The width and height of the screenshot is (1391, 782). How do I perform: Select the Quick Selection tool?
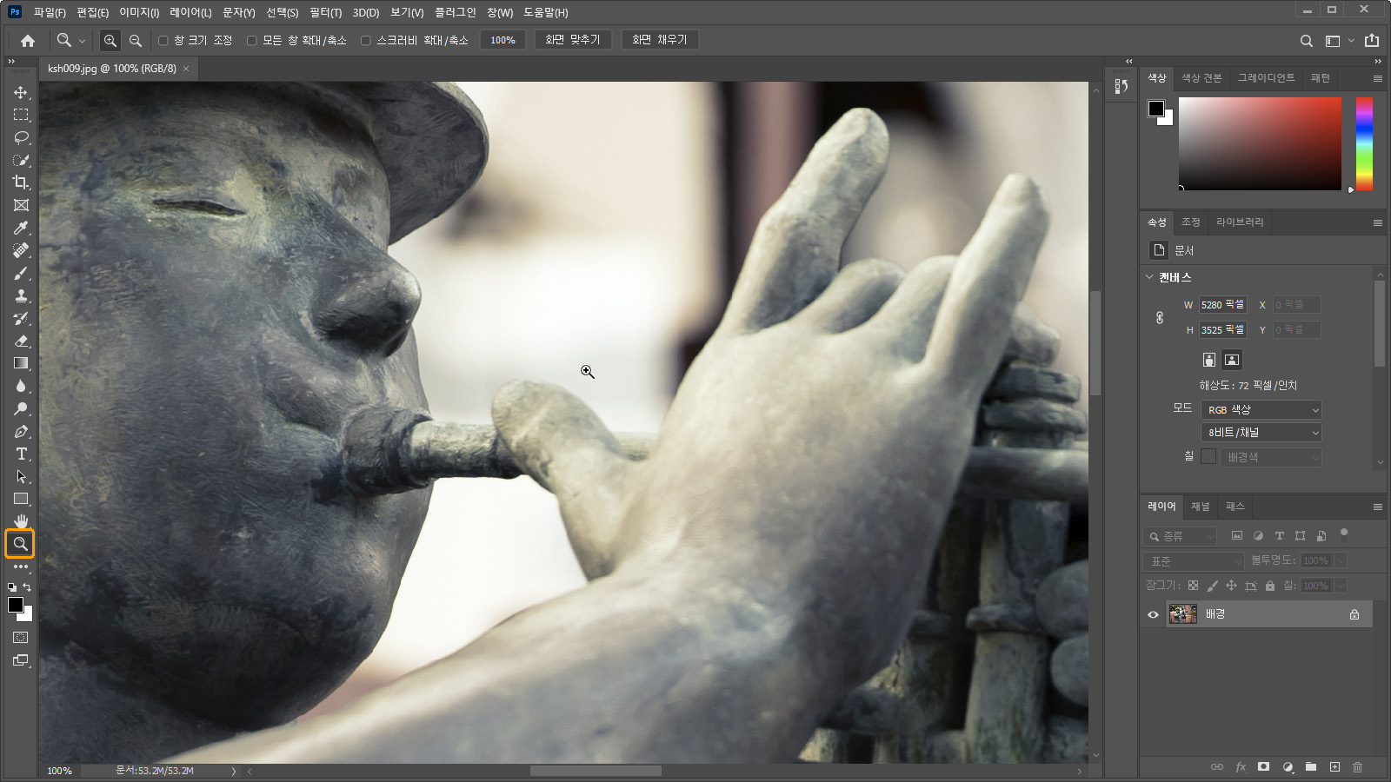coord(21,160)
